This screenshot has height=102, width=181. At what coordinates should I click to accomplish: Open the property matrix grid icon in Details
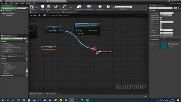(x=176, y=8)
